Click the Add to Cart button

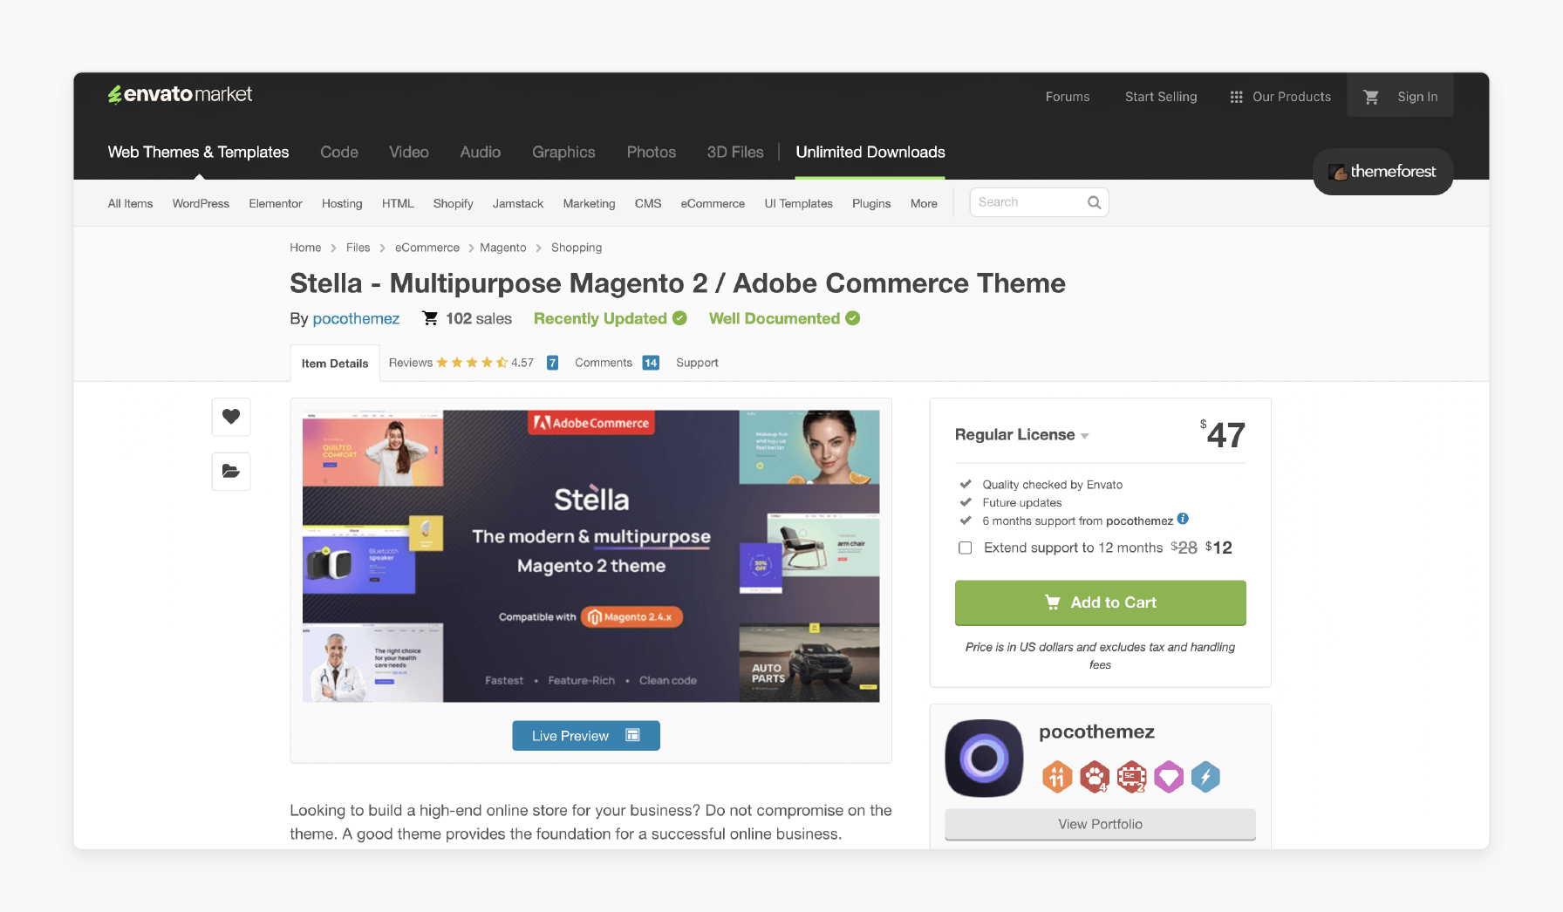click(1101, 602)
